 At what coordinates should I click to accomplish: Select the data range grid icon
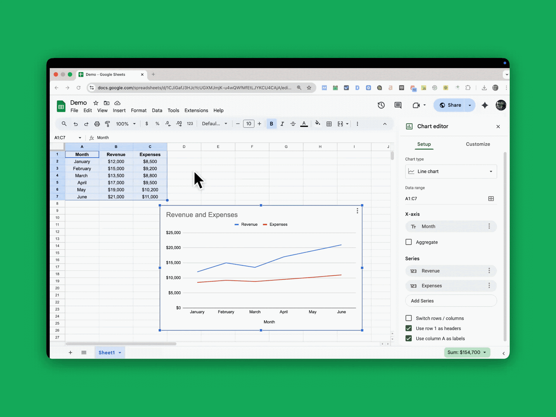(491, 199)
